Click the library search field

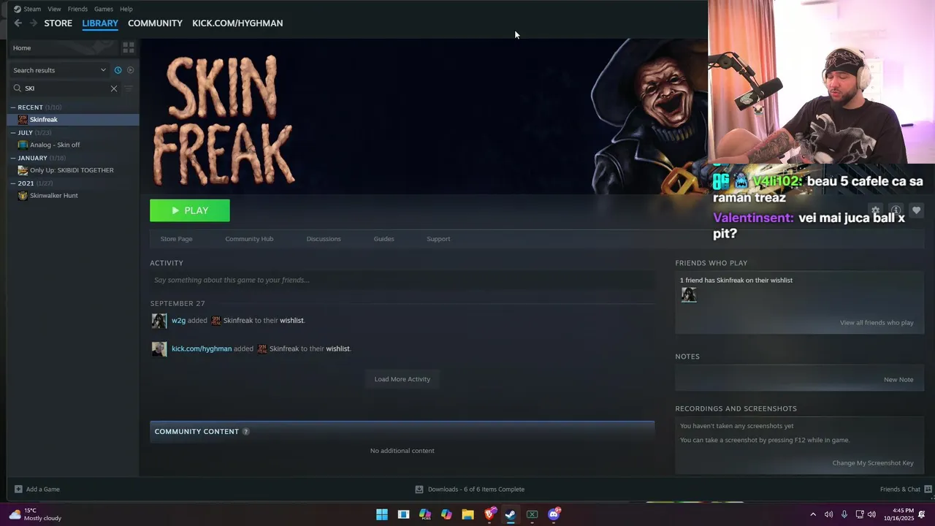tap(64, 88)
